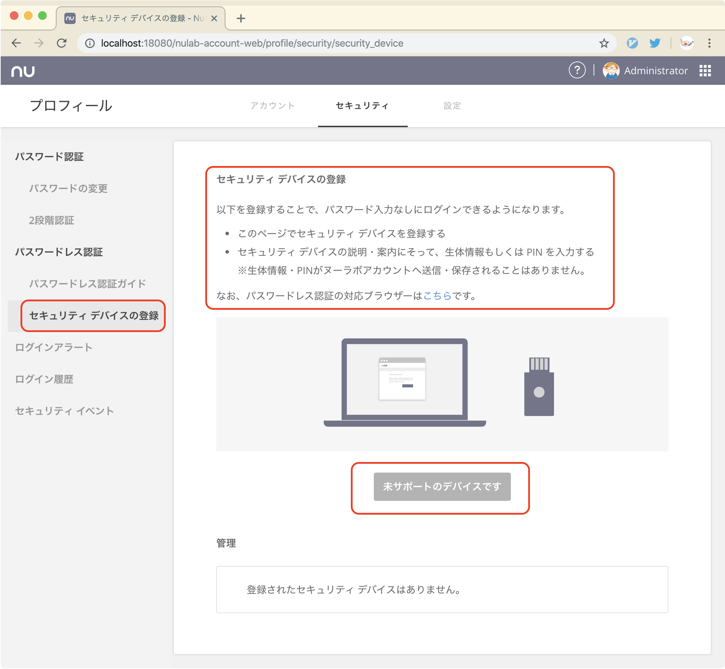The image size is (725, 669).
Task: Click the 未サポートのデバイスです button
Action: coord(442,486)
